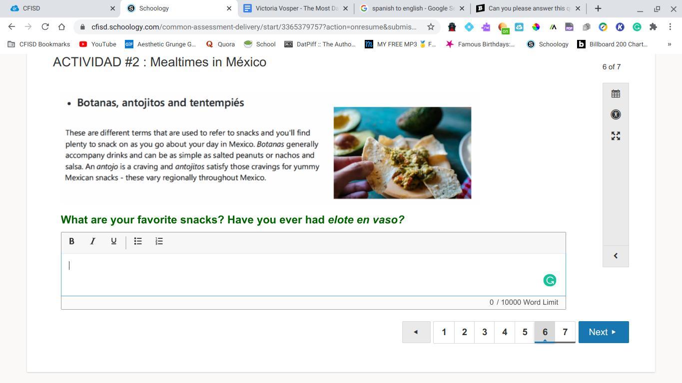Bookmark this page with star icon

click(x=431, y=27)
